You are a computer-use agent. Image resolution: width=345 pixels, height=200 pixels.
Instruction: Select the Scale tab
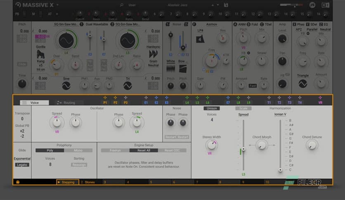coord(243,108)
